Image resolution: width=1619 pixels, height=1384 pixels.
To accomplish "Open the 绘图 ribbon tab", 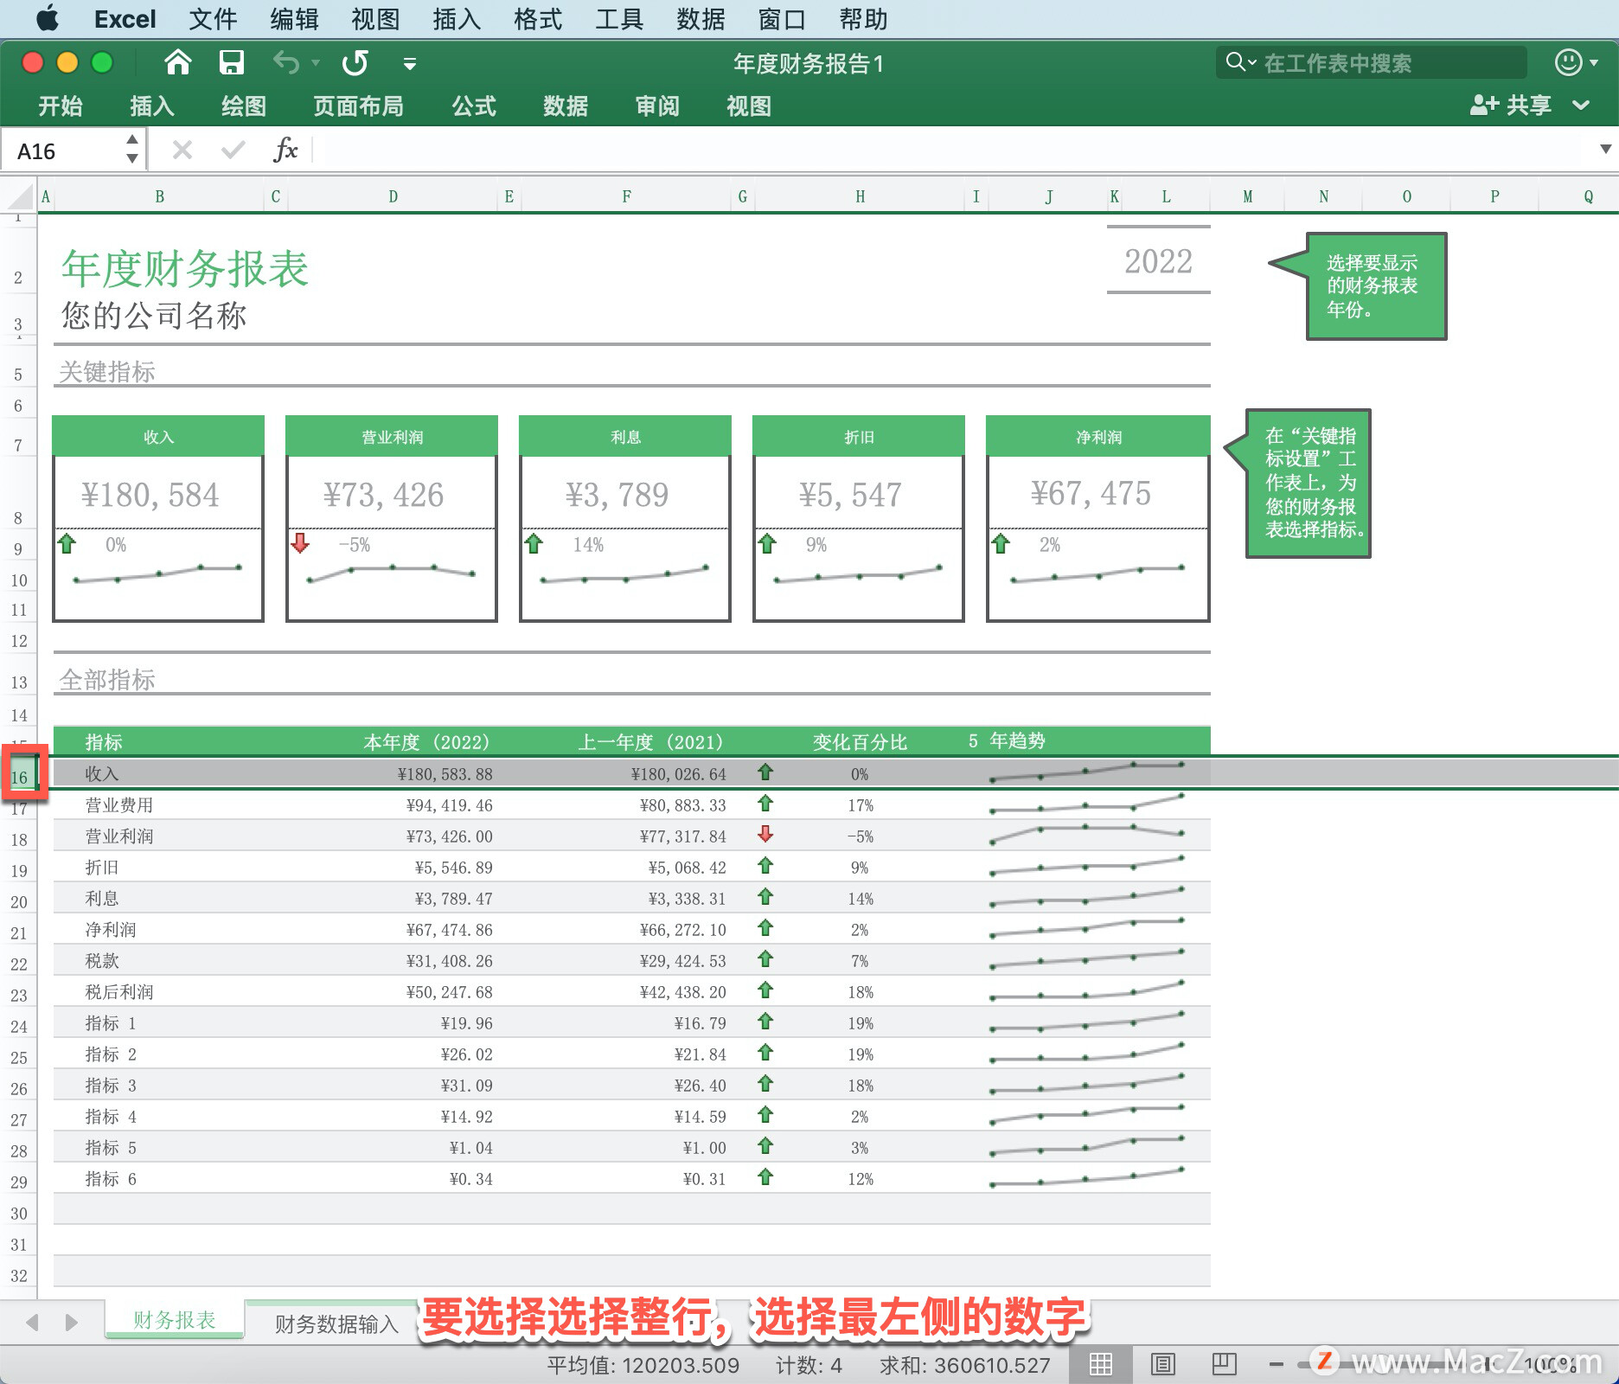I will pos(244,106).
